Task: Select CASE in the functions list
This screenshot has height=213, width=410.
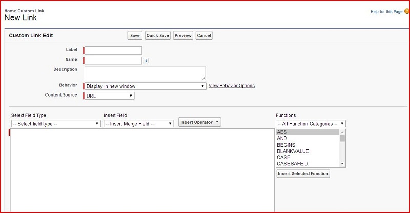Action: pos(307,157)
